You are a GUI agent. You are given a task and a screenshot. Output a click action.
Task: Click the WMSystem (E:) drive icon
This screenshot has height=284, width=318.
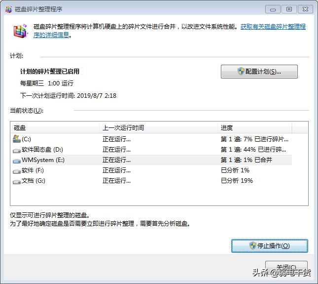17,161
